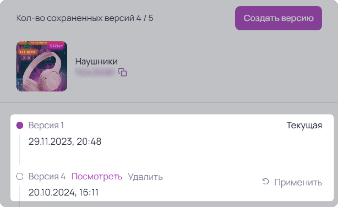This screenshot has height=207, width=338.
Task: Click the Кол-во сохраненных версий counter text
Action: tap(85, 18)
